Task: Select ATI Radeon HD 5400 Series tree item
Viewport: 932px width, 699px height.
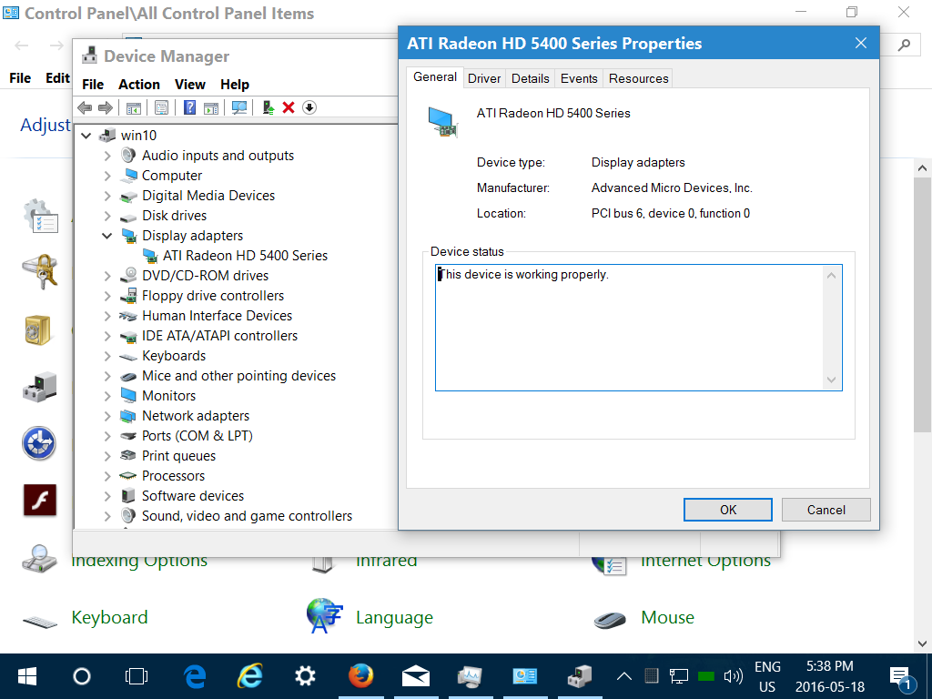Action: pyautogui.click(x=246, y=256)
